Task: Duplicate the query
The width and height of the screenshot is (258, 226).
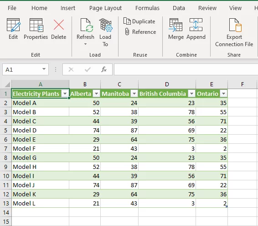Action: coord(139,21)
